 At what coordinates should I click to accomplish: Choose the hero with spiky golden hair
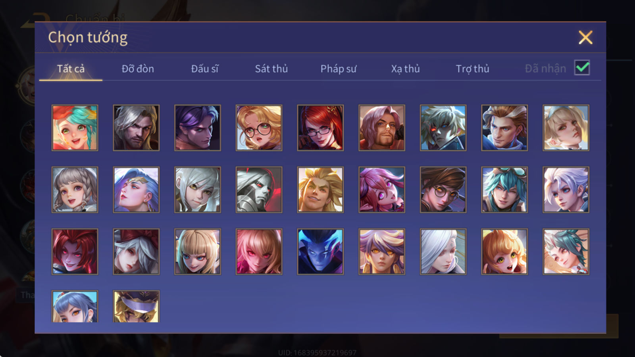320,190
